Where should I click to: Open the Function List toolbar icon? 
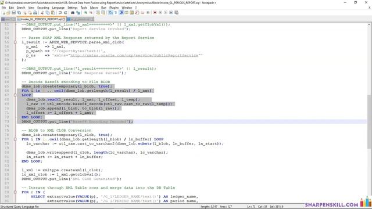tap(137, 13)
